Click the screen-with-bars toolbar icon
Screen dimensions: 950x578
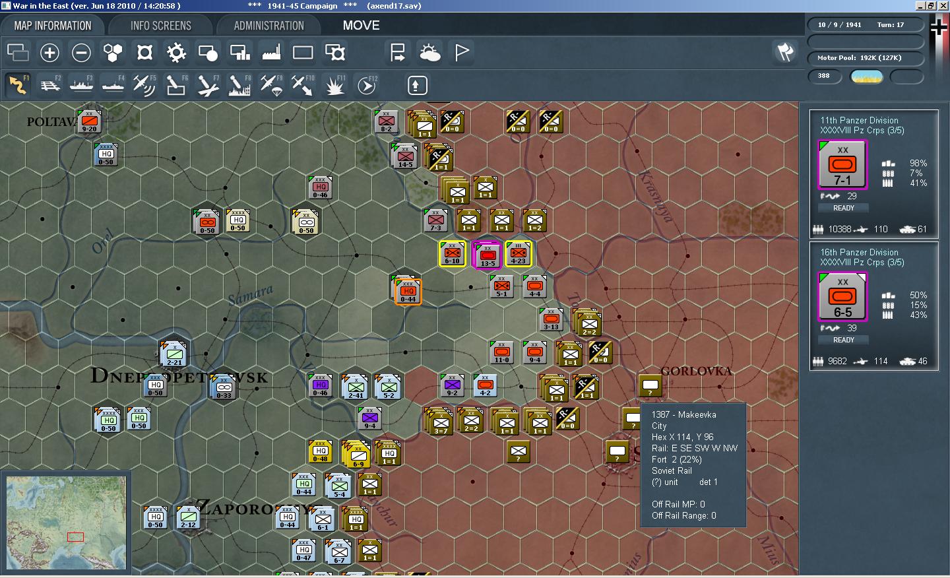[239, 52]
